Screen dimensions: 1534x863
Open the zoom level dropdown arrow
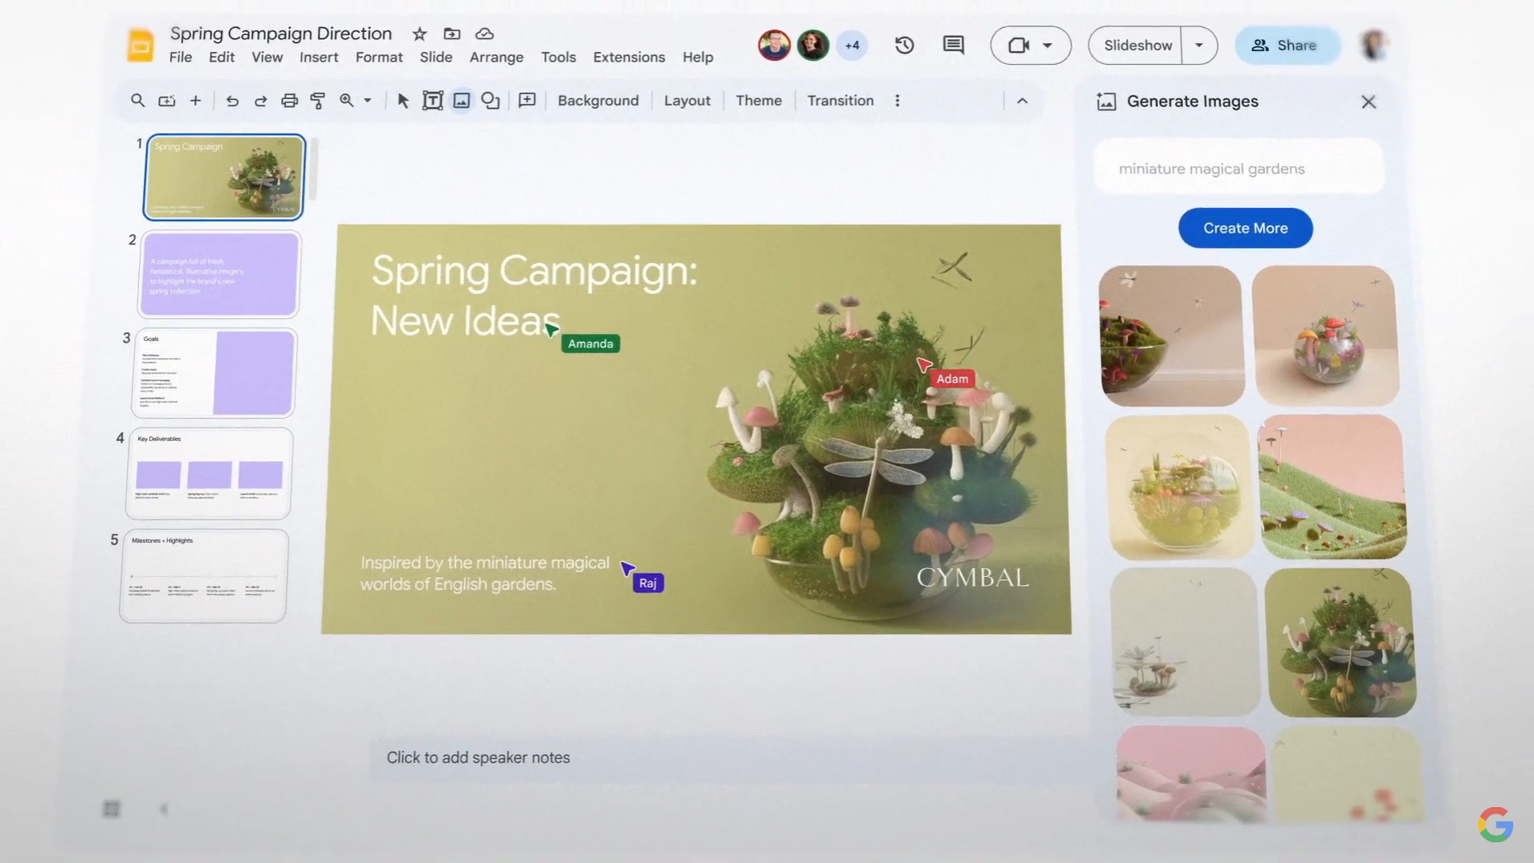pyautogui.click(x=368, y=101)
